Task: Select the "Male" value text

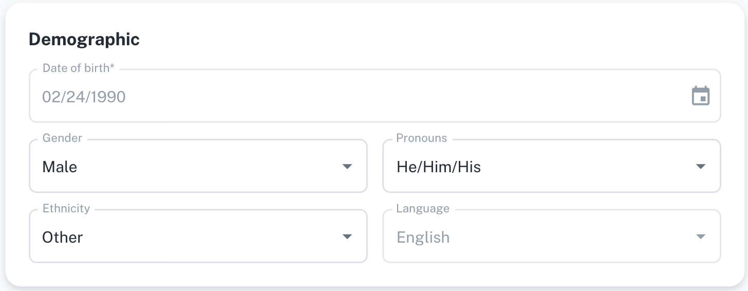Action: tap(60, 167)
